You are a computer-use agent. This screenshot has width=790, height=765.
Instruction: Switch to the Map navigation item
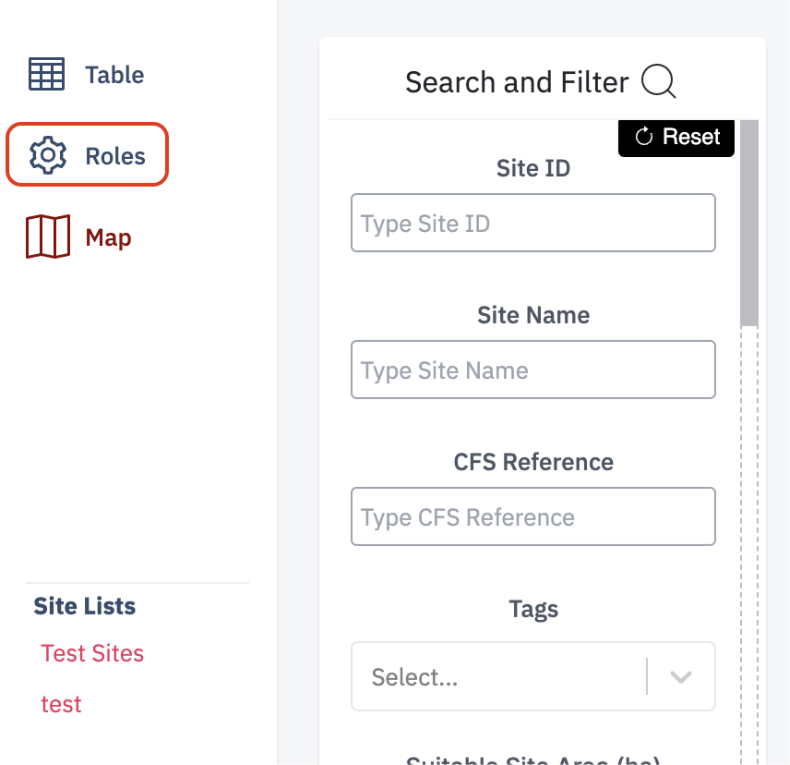click(x=109, y=236)
